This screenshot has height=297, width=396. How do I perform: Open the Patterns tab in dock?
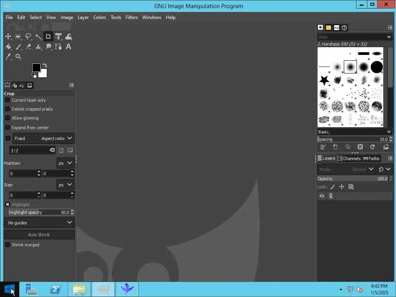click(x=328, y=27)
